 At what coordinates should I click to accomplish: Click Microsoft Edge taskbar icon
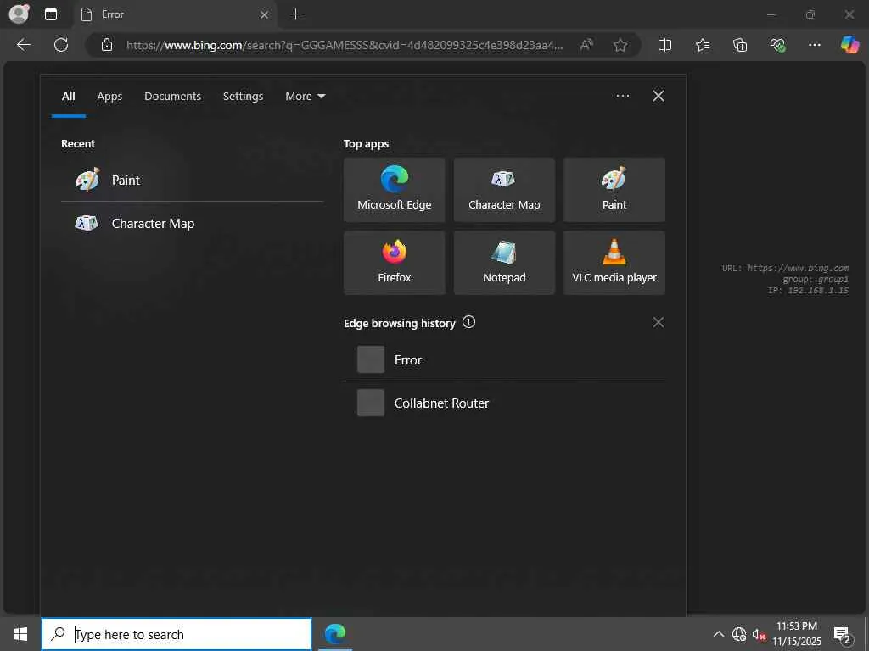[335, 634]
